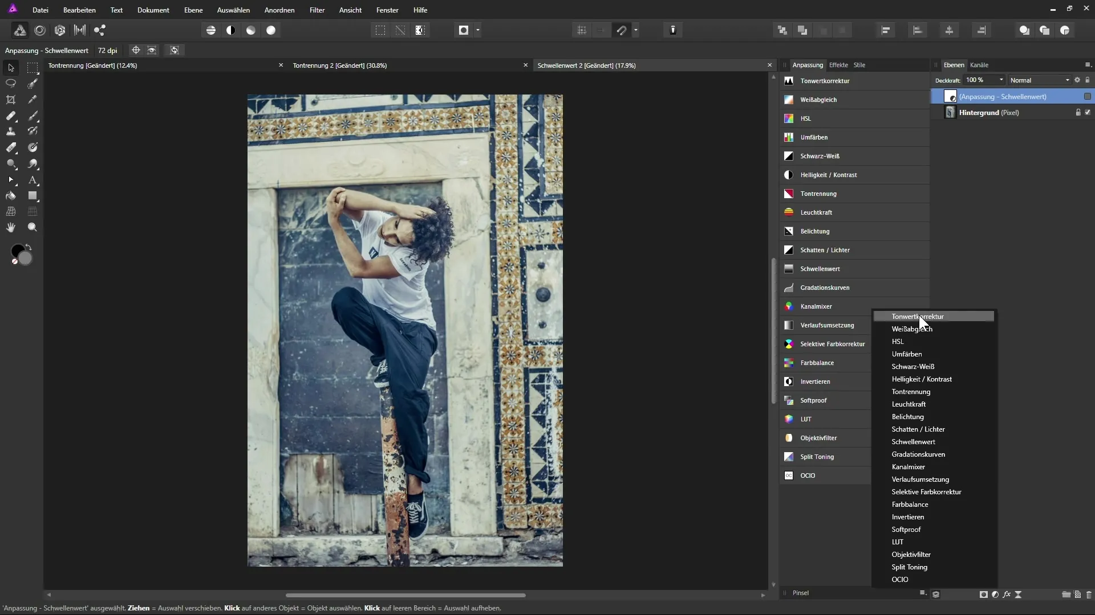Open the layer settings gear icon
Image resolution: width=1095 pixels, height=615 pixels.
[1077, 80]
